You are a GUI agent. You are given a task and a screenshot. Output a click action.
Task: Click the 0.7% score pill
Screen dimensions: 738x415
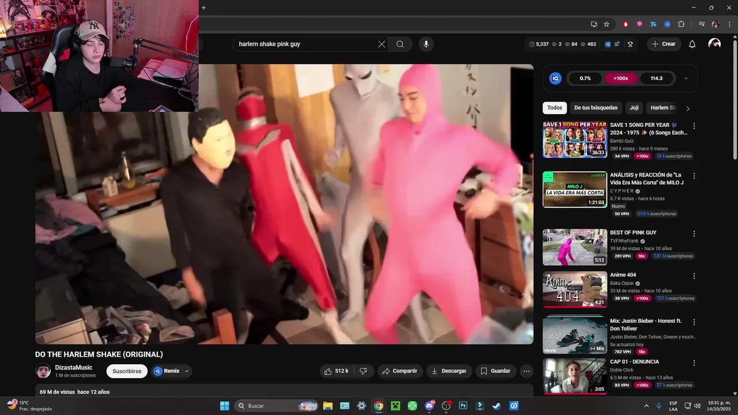pos(585,78)
